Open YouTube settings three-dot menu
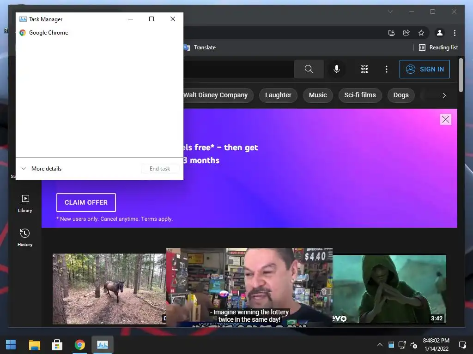The image size is (473, 354). [387, 69]
